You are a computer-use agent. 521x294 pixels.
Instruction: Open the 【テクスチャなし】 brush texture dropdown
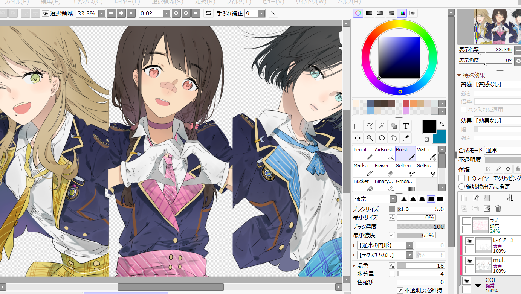coord(410,255)
